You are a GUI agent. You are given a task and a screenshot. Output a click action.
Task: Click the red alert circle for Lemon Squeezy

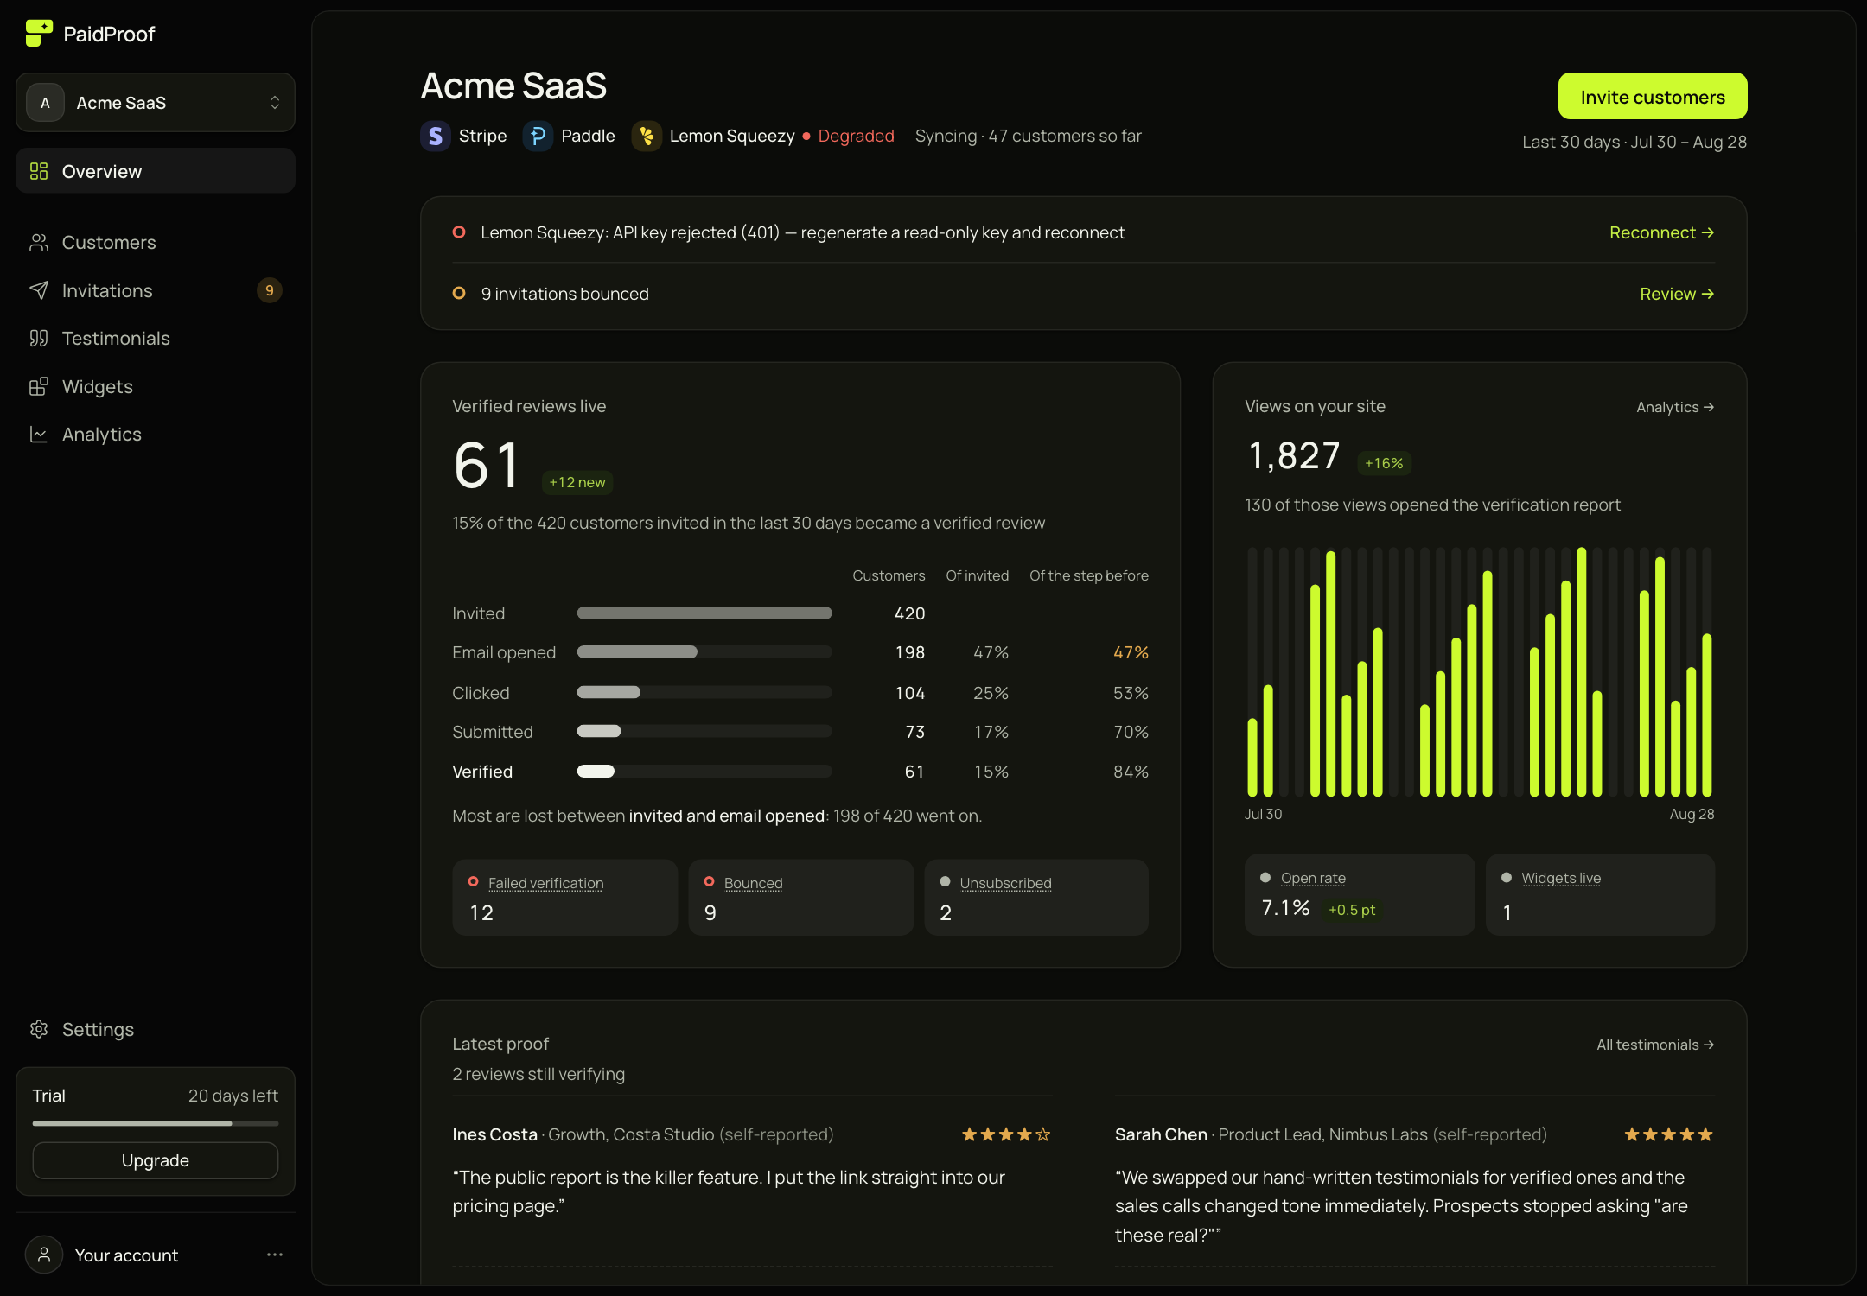(x=459, y=232)
